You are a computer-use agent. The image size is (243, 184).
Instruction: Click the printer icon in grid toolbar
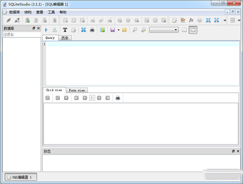(x=118, y=98)
